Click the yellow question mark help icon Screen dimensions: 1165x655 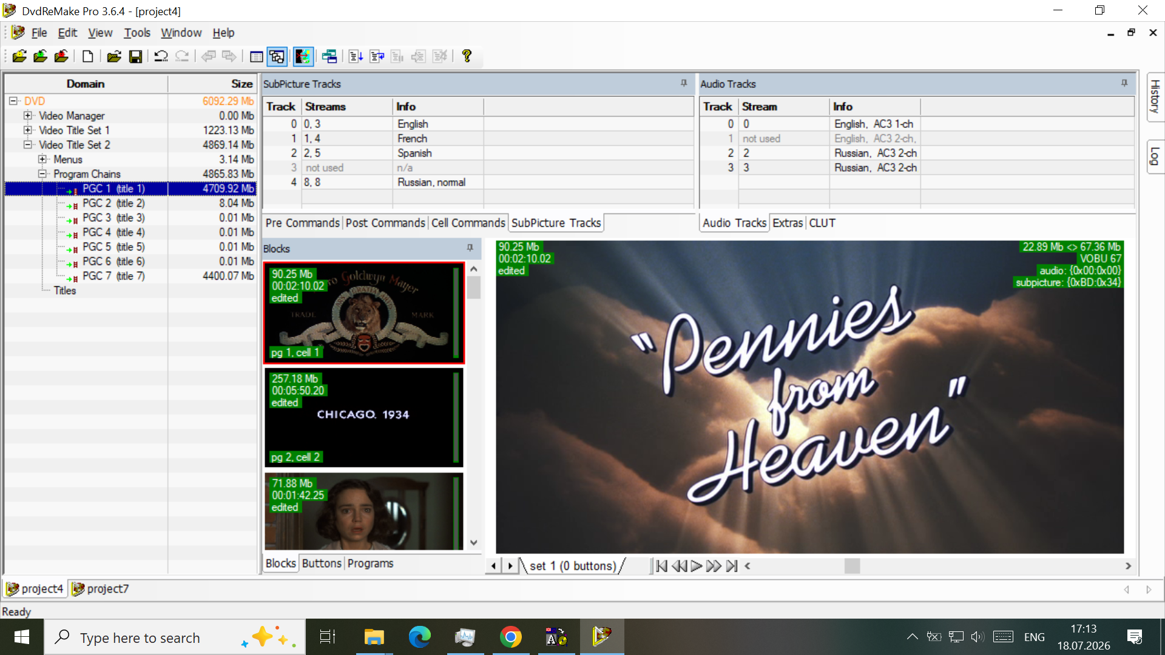click(x=467, y=56)
